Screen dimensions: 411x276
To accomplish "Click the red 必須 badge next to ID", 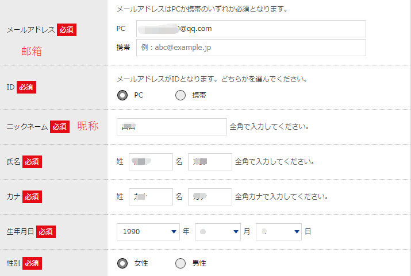I will [26, 87].
